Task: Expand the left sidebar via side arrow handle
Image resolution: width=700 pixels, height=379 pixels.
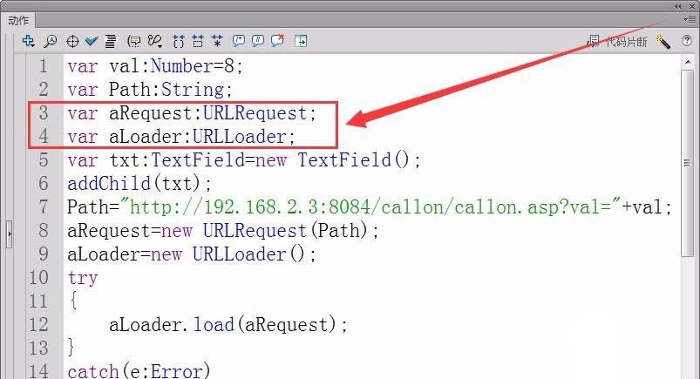Action: click(10, 233)
